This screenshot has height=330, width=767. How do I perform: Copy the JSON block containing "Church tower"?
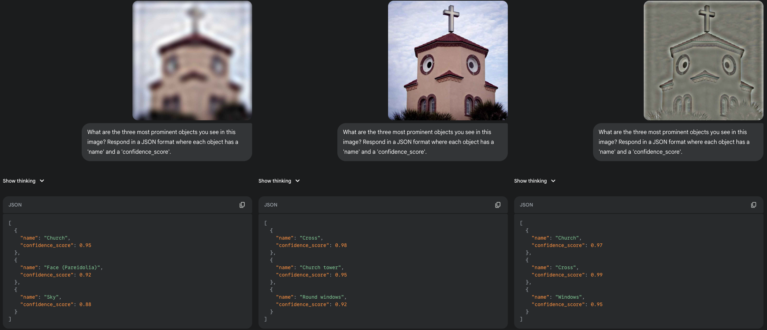click(x=498, y=205)
